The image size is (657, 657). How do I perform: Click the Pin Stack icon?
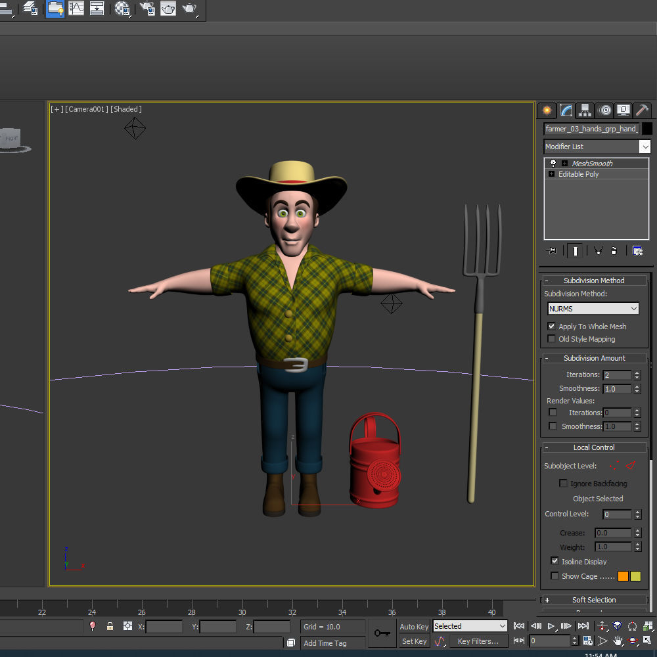551,250
